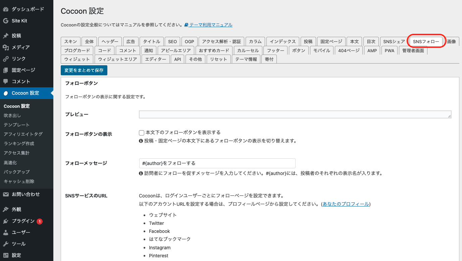Open the ウィジェットエリア tab
This screenshot has height=261, width=462.
tap(117, 59)
